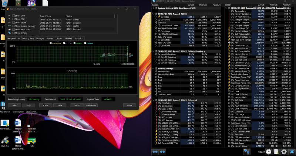Enable Stress local disks checkbox
This screenshot has height=156, width=296.
pyautogui.click(x=14, y=30)
